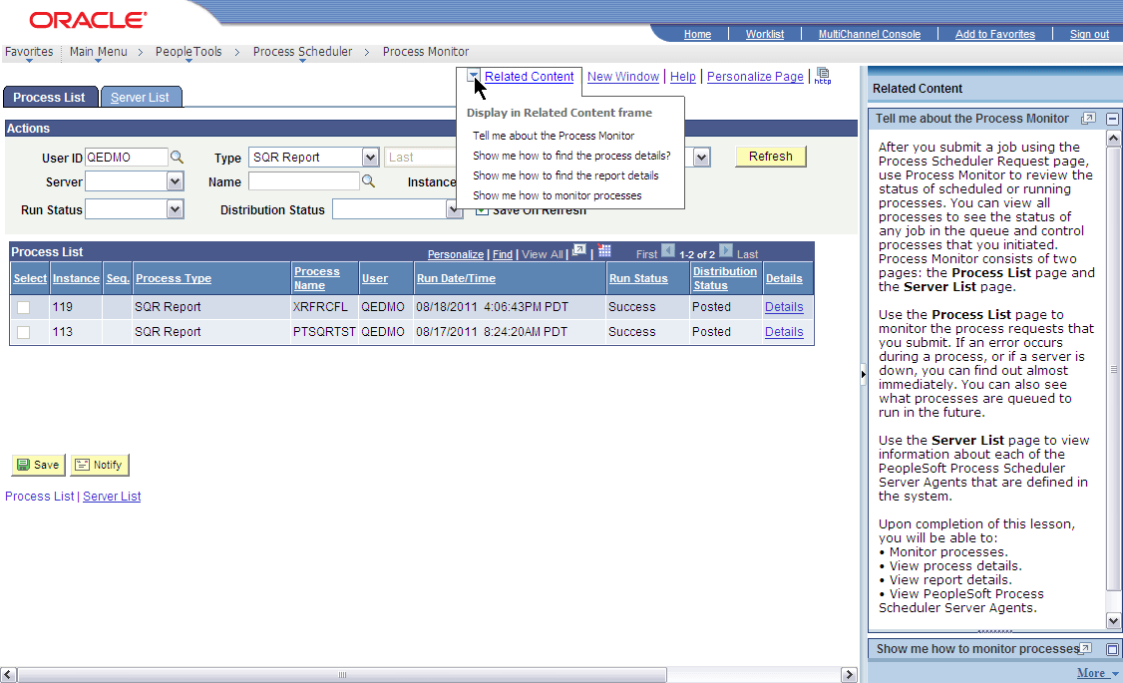Switch to the Server List tab
The height and width of the screenshot is (683, 1123).
pyautogui.click(x=141, y=97)
